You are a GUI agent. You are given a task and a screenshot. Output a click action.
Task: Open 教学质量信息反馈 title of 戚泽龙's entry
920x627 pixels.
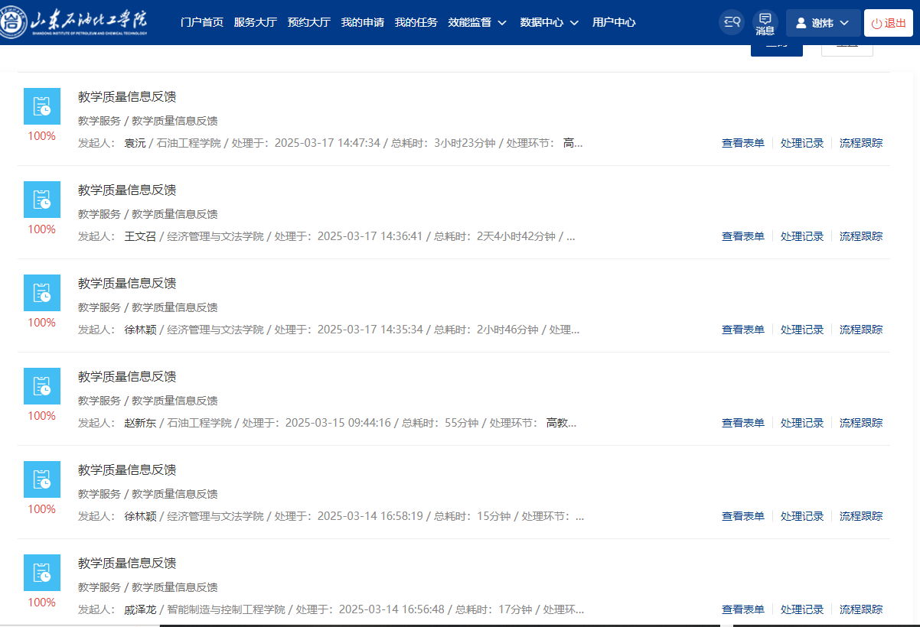[127, 564]
